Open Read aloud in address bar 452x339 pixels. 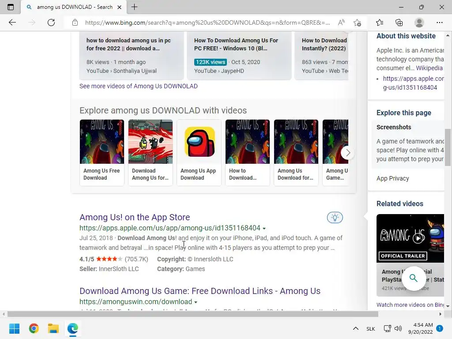coord(341,23)
